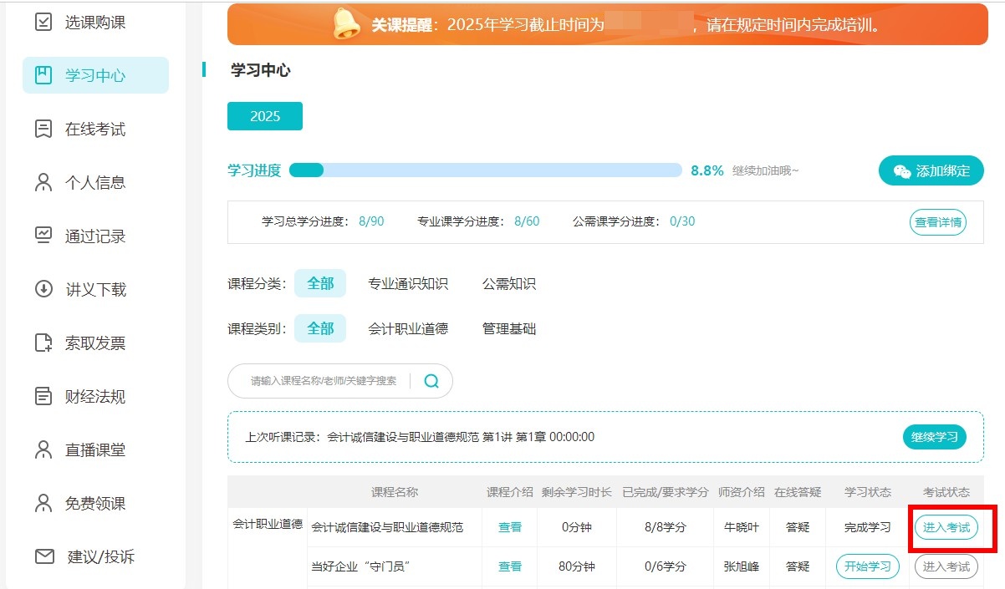Click the 直播课堂 live classroom icon
Viewport: 1005px width, 589px height.
[x=42, y=449]
